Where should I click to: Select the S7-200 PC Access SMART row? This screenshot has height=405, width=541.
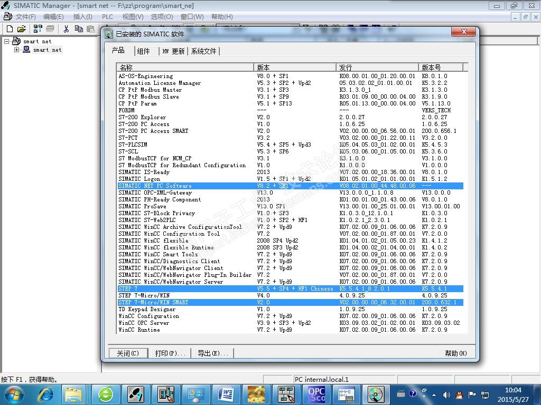pos(290,131)
